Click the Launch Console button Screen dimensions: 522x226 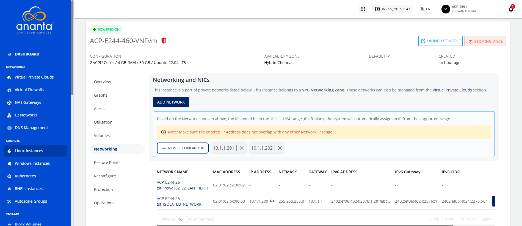(x=440, y=41)
